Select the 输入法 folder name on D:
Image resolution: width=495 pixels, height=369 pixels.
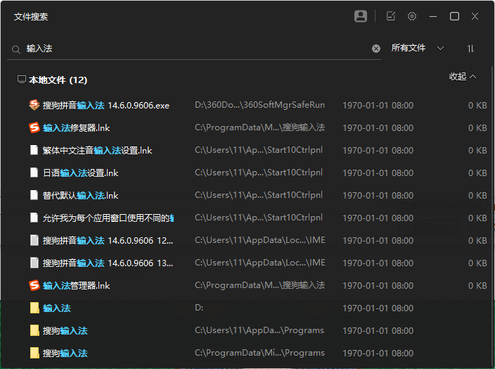(x=57, y=308)
